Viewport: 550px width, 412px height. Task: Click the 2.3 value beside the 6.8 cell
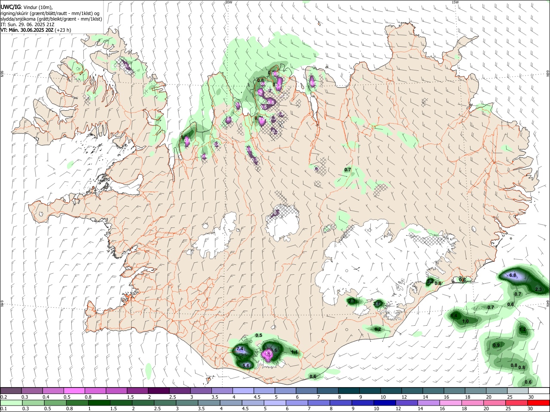(539, 290)
